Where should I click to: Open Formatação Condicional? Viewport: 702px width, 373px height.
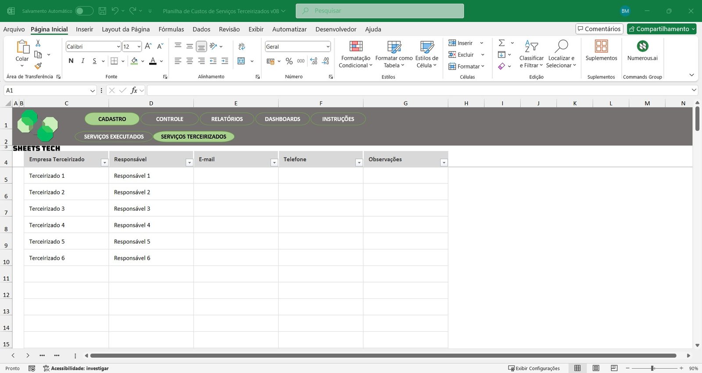coord(356,54)
